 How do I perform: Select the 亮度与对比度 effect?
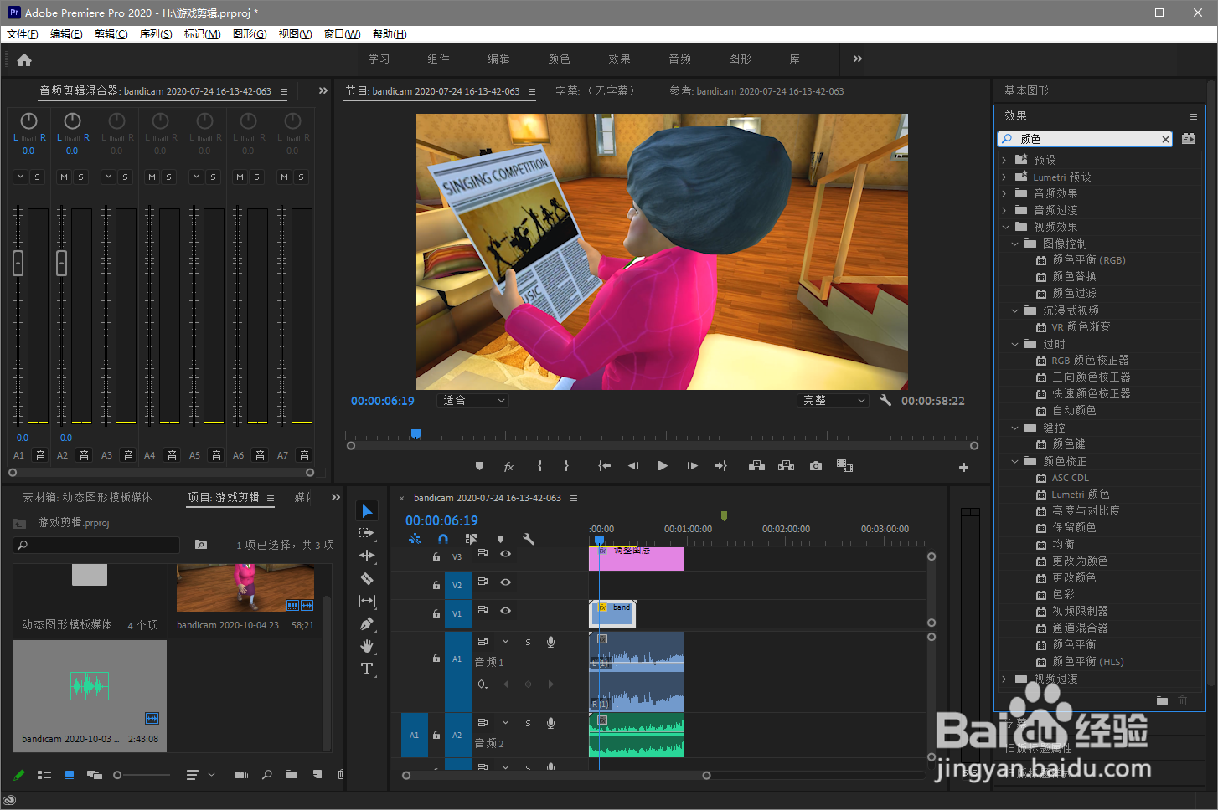(1086, 511)
